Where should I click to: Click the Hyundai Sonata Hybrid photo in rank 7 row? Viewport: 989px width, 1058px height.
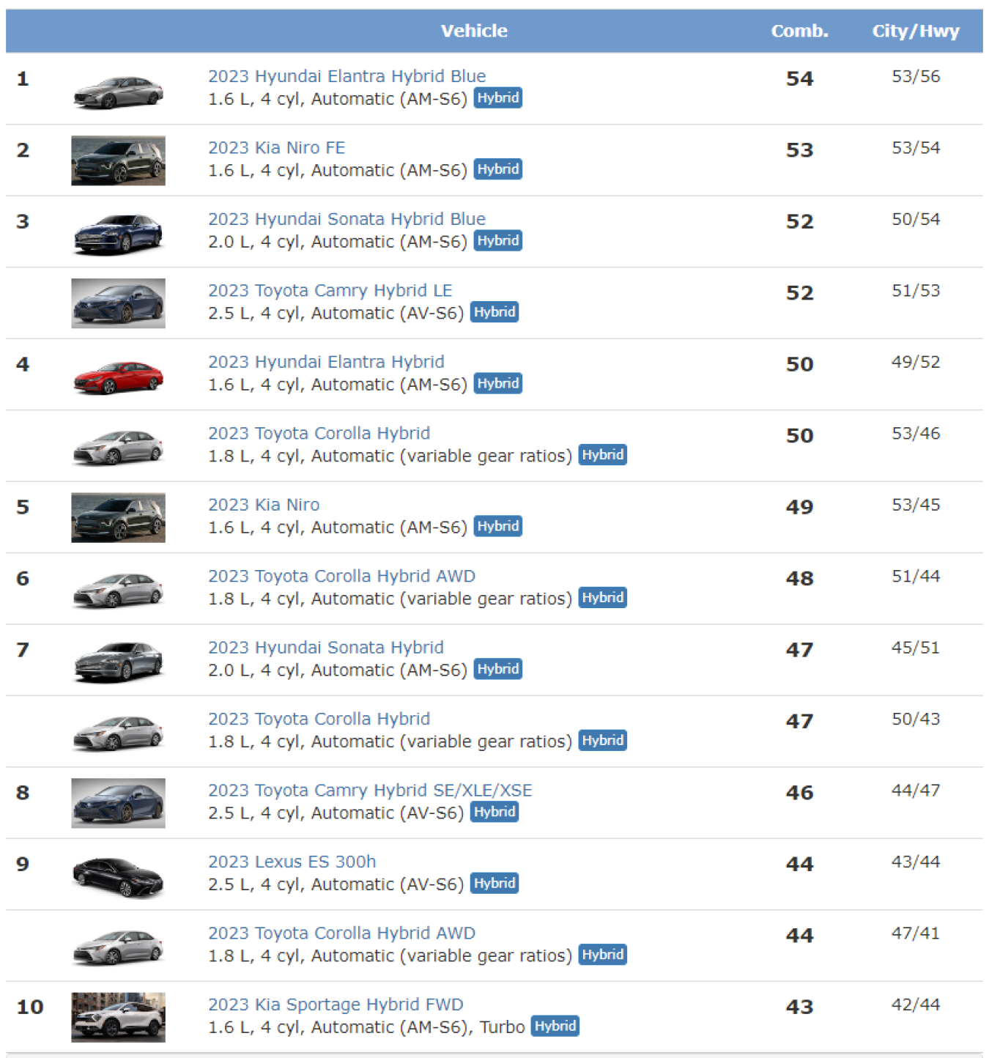pyautogui.click(x=118, y=662)
